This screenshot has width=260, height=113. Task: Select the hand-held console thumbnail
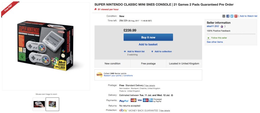tap(39, 104)
